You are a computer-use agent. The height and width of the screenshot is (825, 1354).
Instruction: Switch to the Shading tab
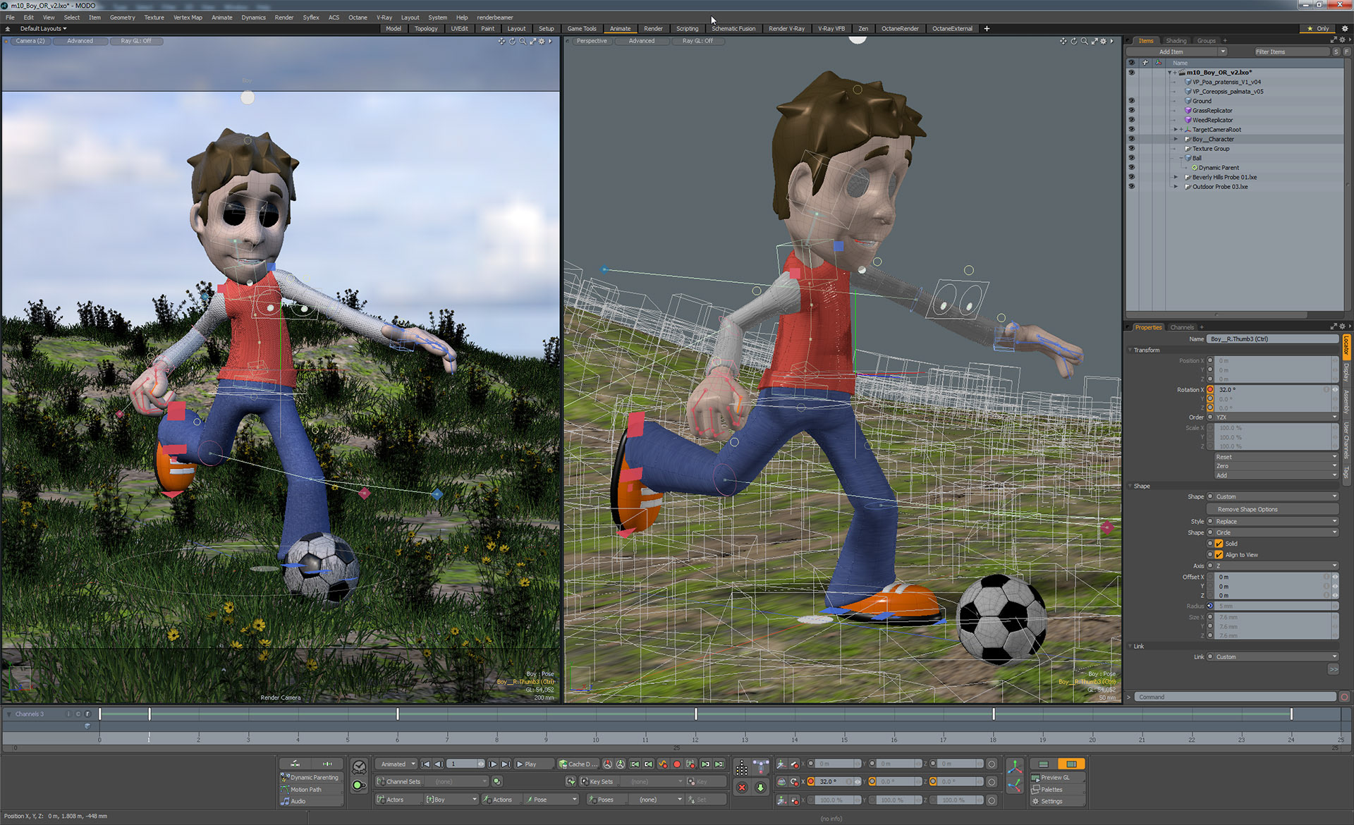pyautogui.click(x=1176, y=41)
